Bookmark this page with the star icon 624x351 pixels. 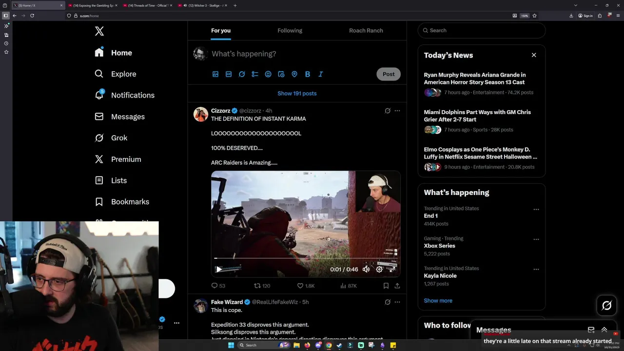[534, 16]
